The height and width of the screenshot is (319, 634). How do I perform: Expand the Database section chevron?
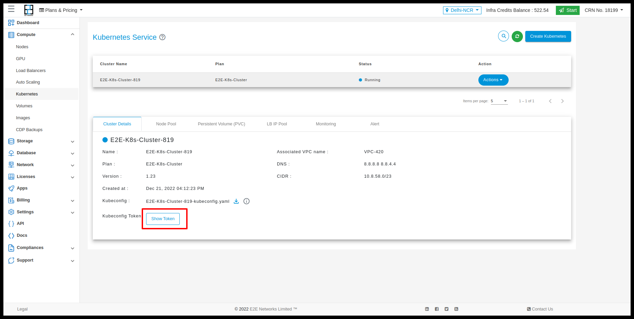coord(72,153)
